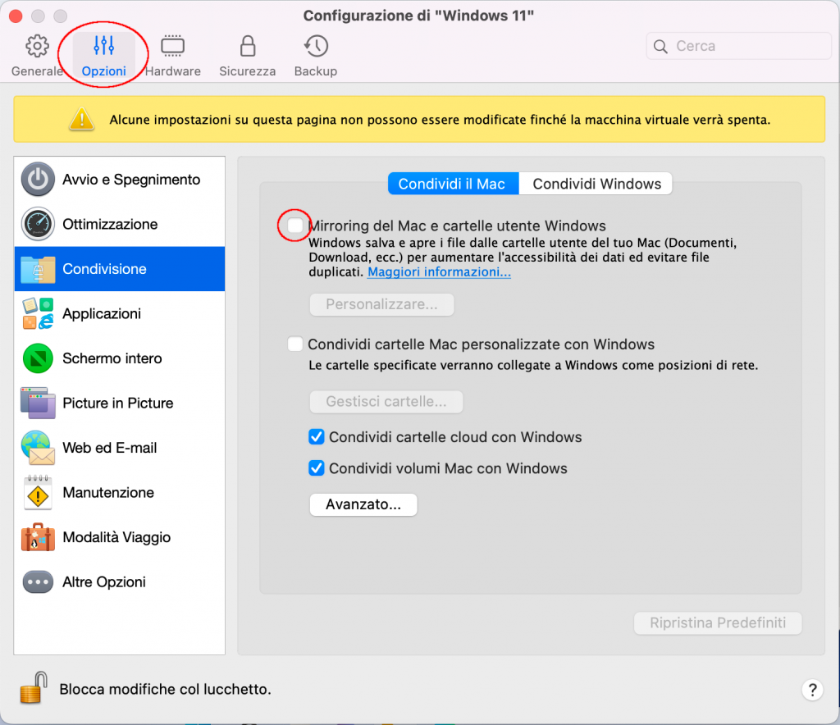
Task: Close the window with the red button
Action: 16,16
